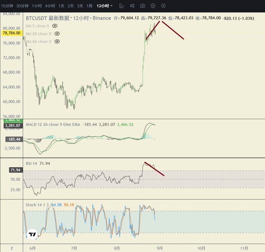Viewport: 265px width, 252px height.
Task: Click the 70.19 Stoch orange value
Action: click(69, 205)
